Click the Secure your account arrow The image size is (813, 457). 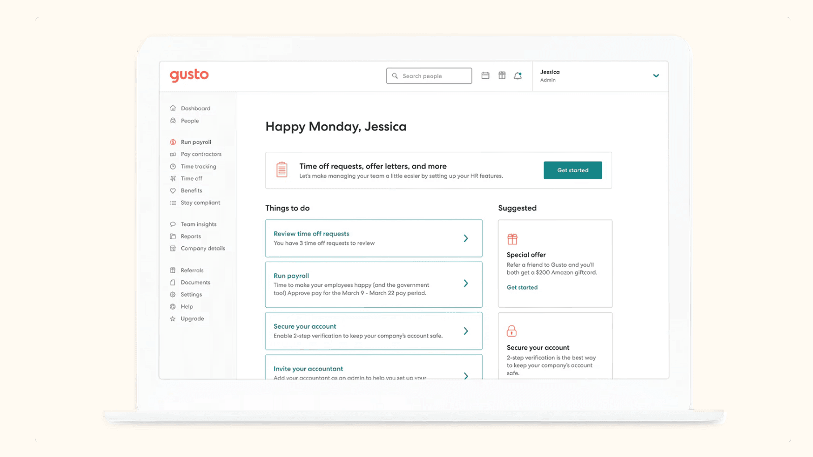click(465, 331)
